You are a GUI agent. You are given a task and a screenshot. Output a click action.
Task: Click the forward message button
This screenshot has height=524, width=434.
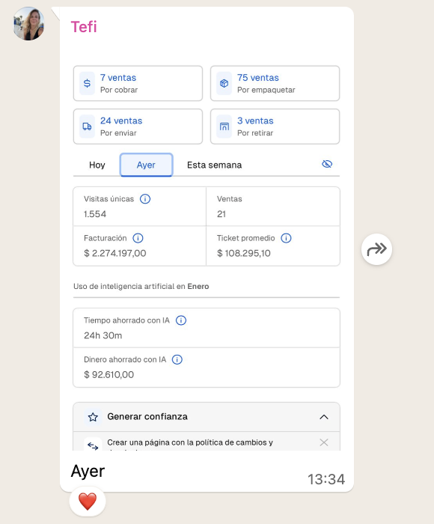pos(376,249)
